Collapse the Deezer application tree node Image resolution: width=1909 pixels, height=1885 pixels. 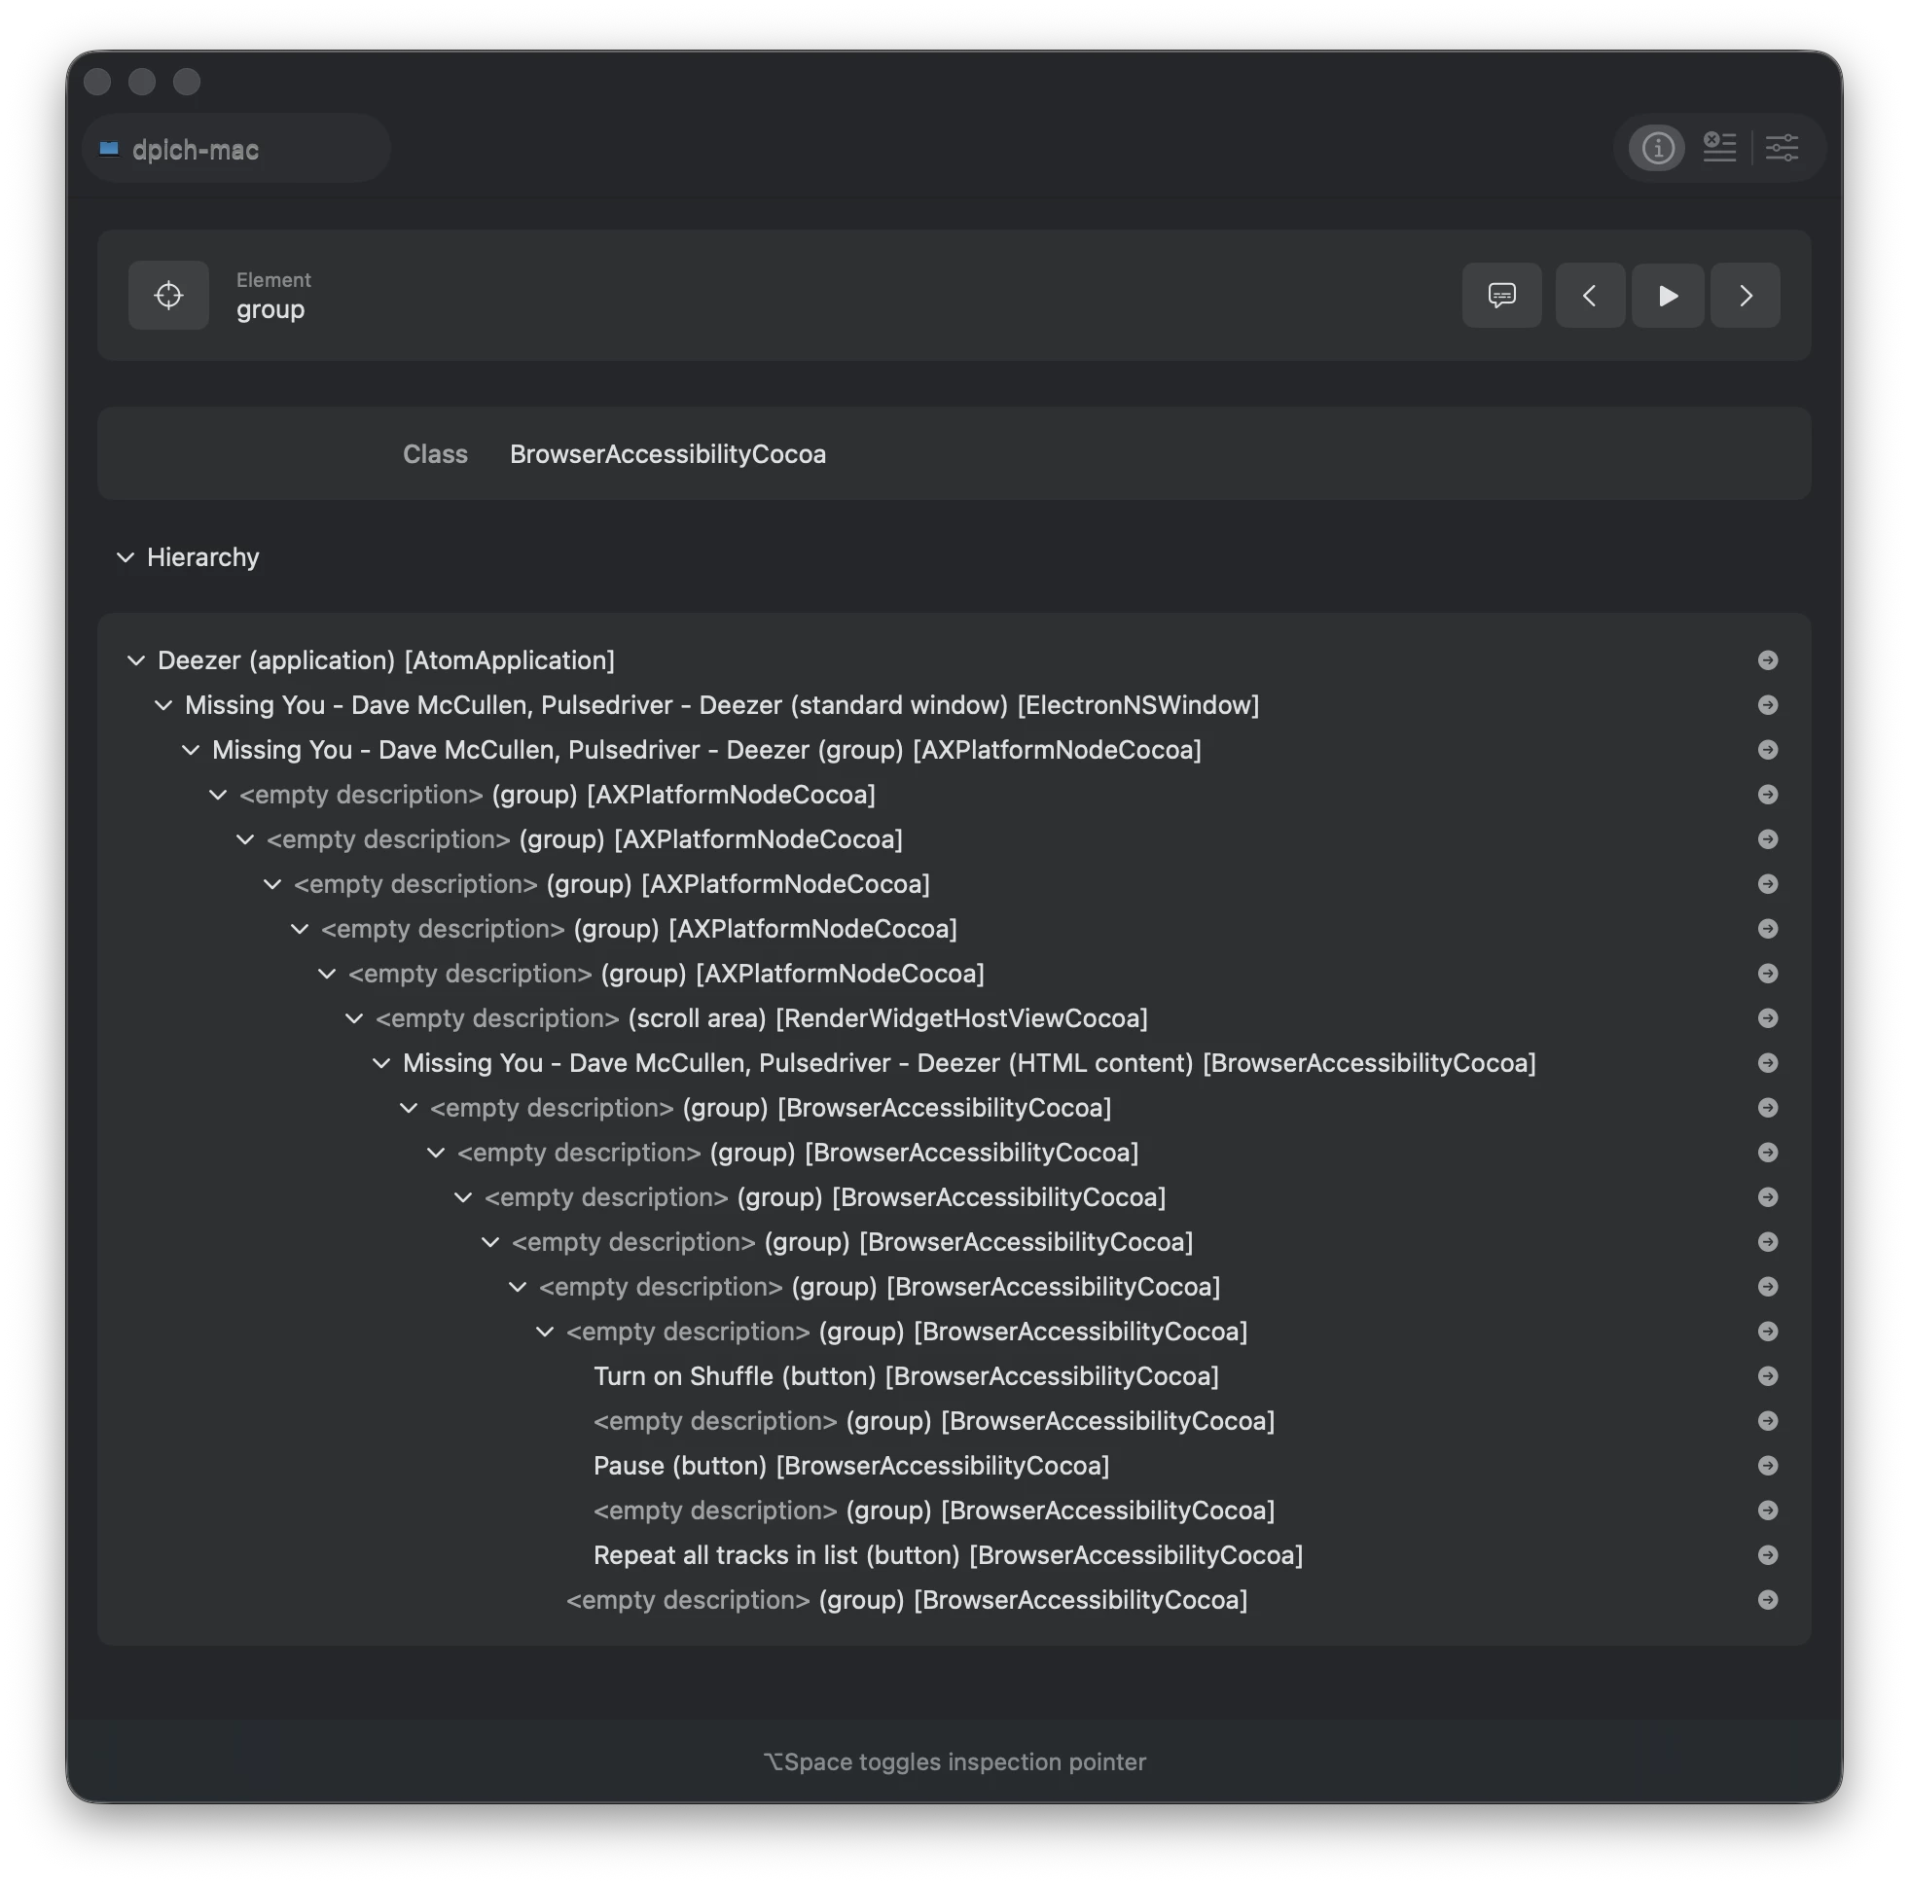point(135,660)
